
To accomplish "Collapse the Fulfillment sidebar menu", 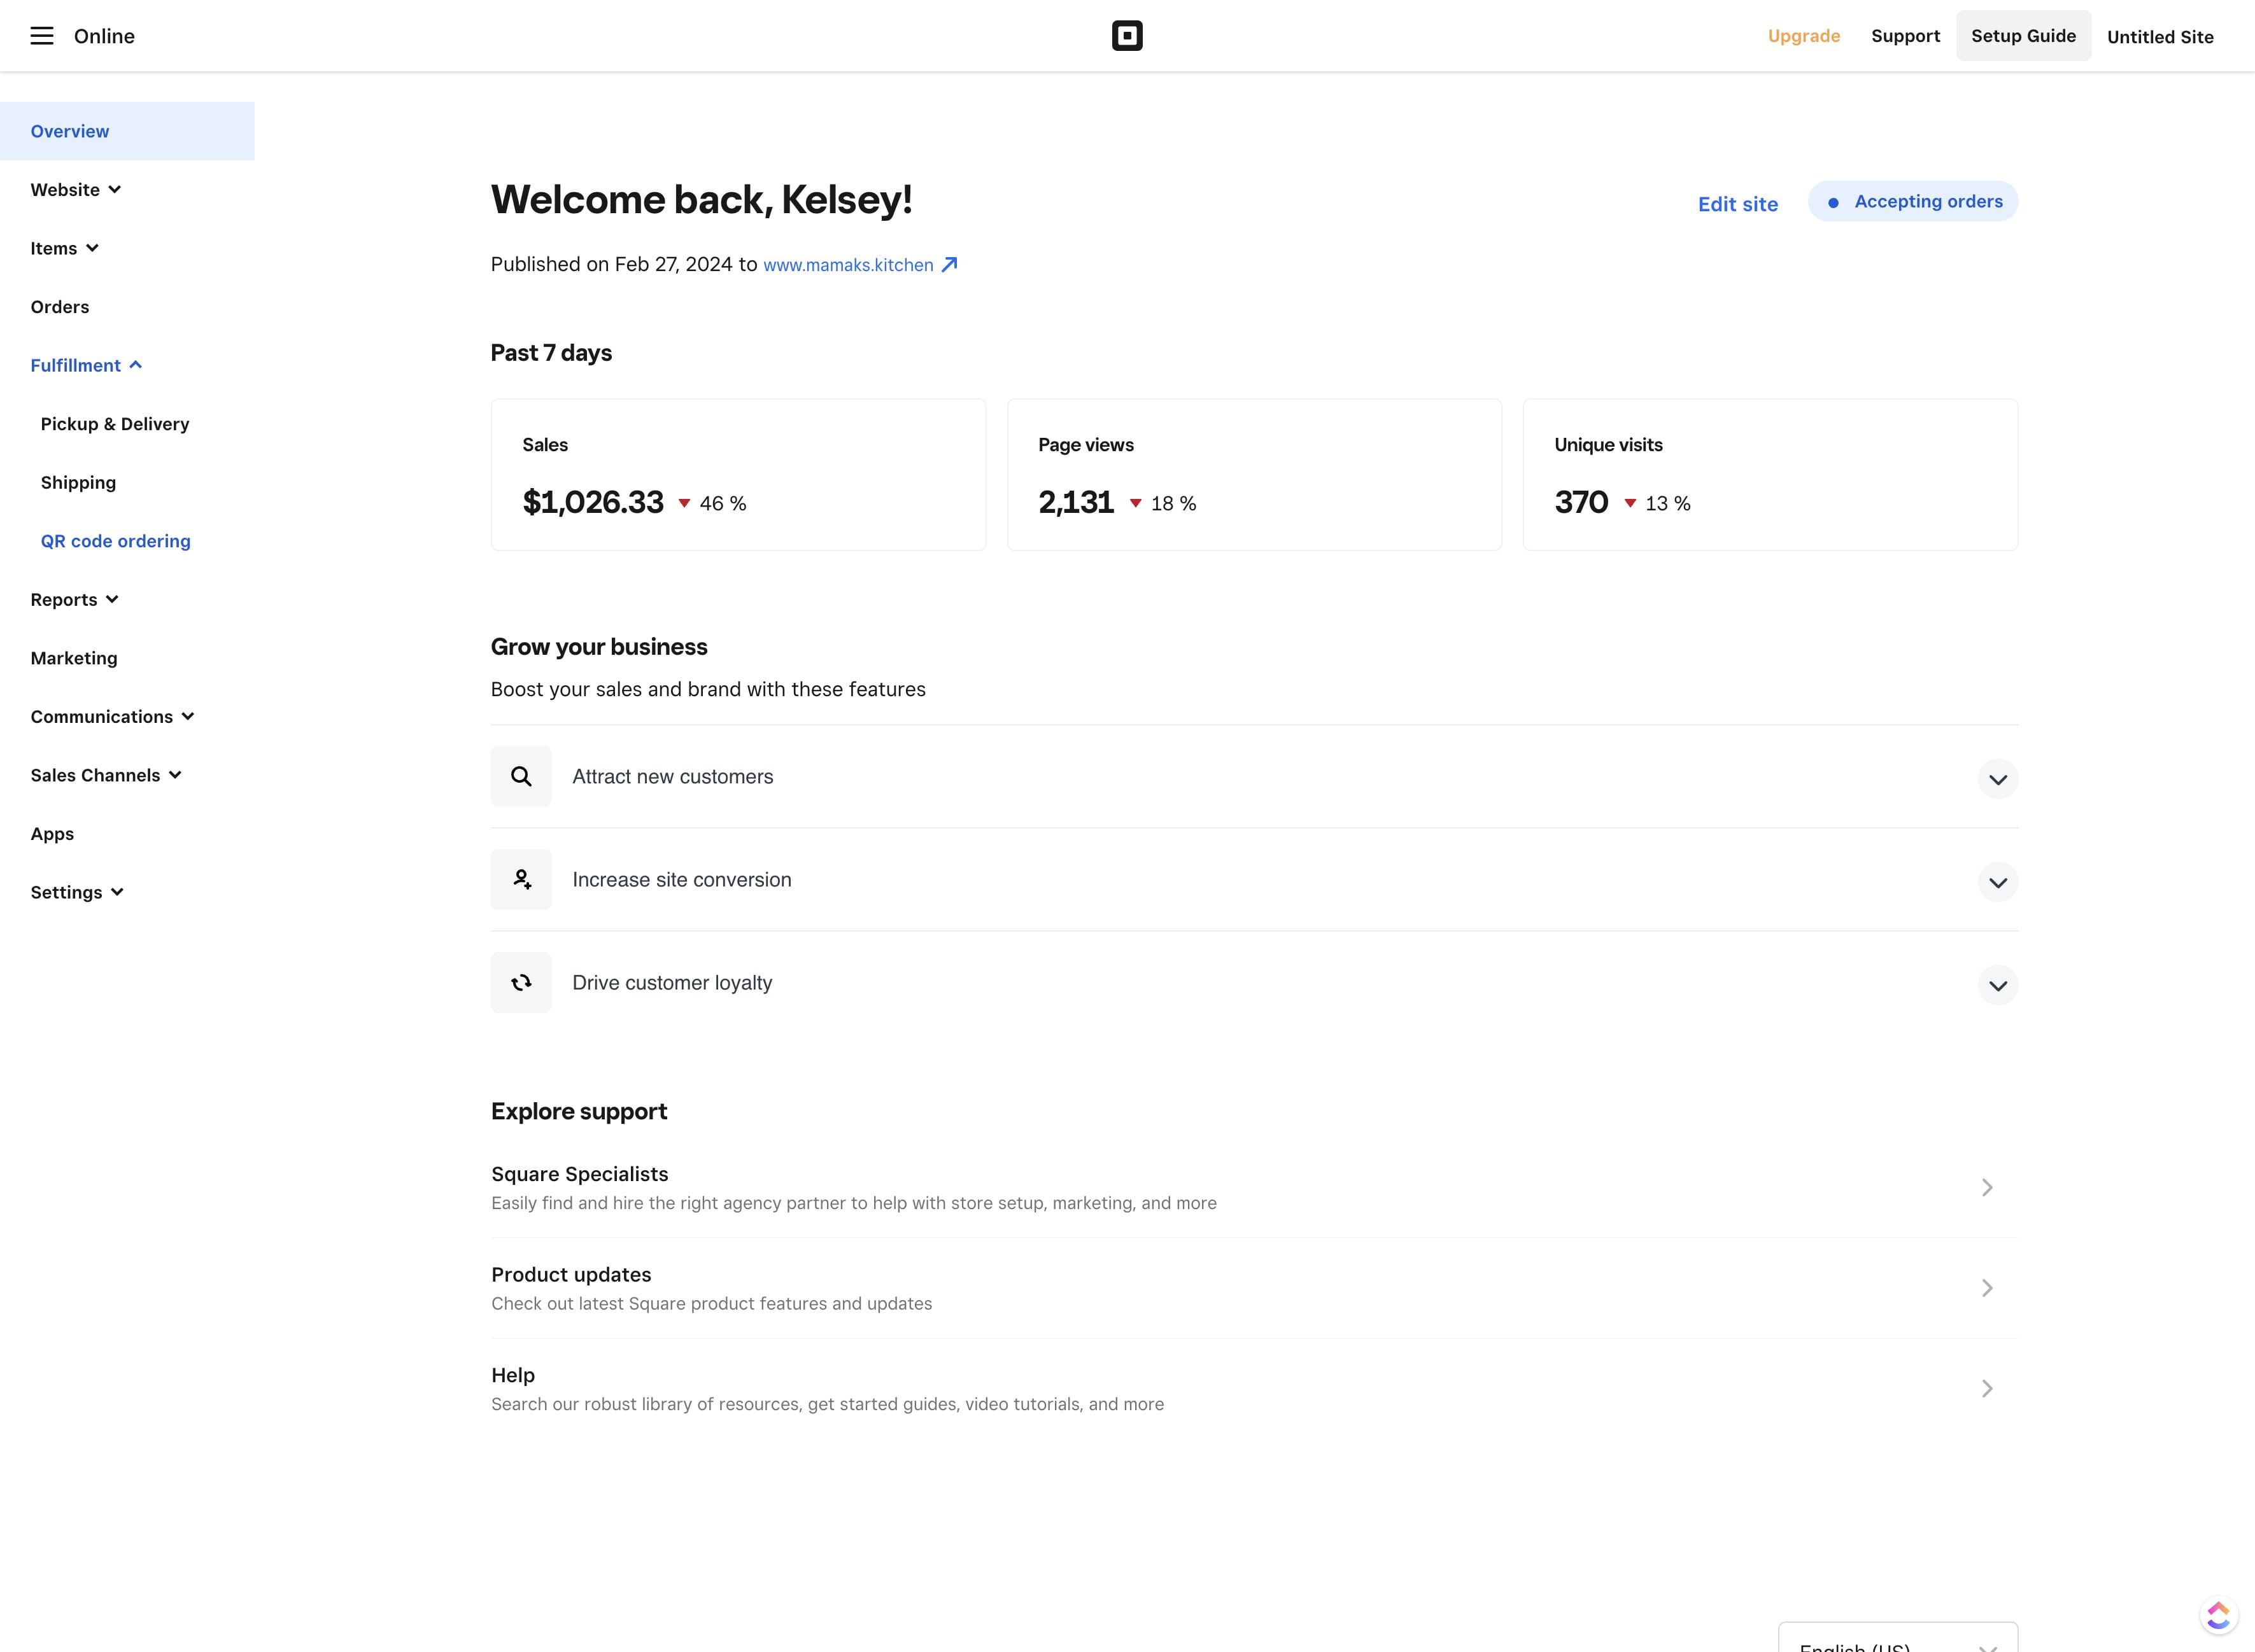I will (86, 366).
